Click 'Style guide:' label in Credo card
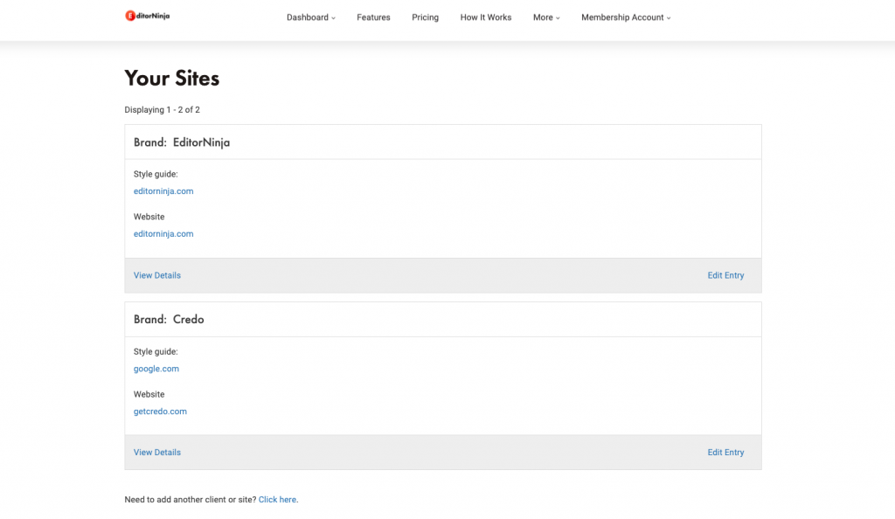This screenshot has width=895, height=519. point(156,352)
